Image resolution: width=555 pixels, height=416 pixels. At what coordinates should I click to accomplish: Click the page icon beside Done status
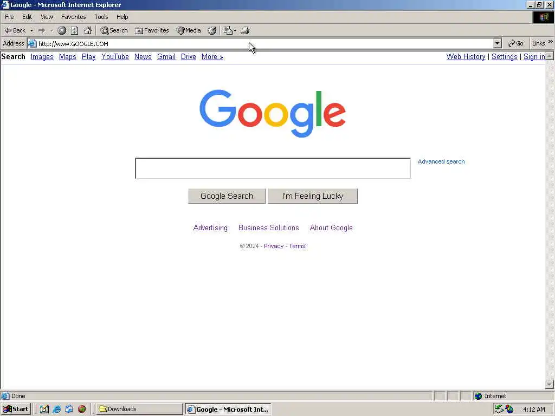click(x=5, y=396)
